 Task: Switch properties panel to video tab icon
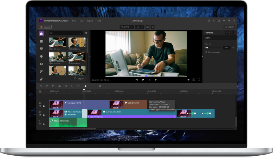tap(227, 33)
